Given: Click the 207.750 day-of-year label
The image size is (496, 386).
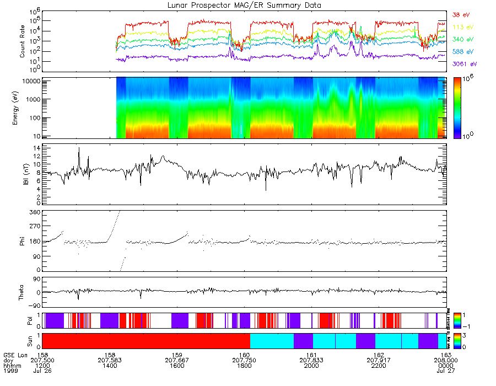Looking at the screenshot, I should click(244, 361).
